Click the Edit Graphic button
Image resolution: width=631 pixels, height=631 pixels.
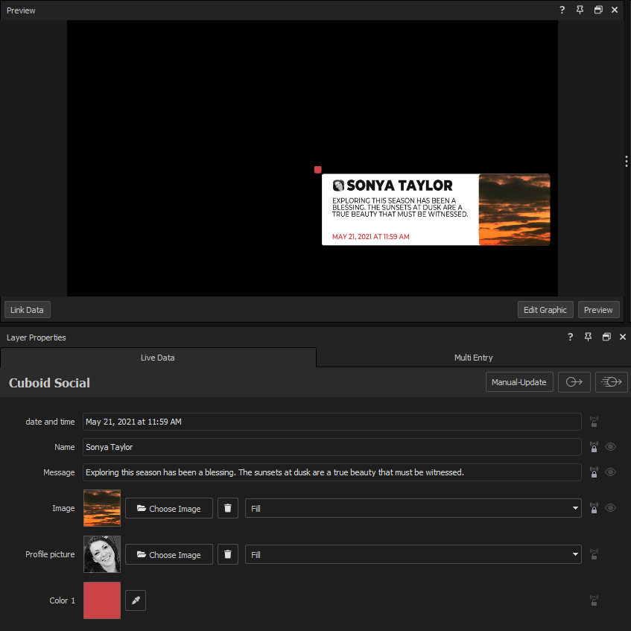545,310
